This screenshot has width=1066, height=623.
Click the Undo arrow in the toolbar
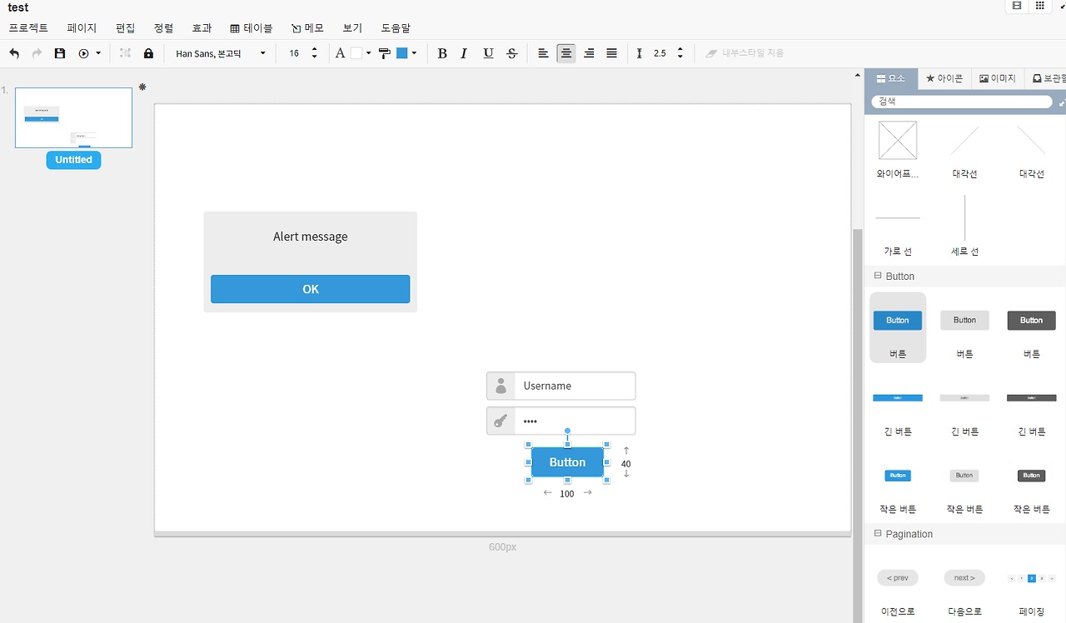click(x=14, y=53)
